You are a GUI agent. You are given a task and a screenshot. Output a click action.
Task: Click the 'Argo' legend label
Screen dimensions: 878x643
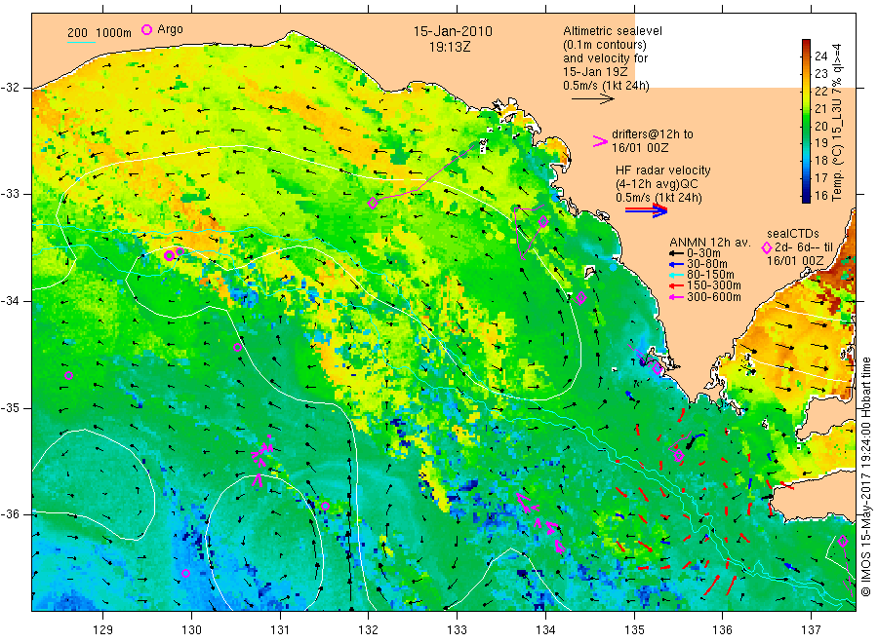(170, 29)
